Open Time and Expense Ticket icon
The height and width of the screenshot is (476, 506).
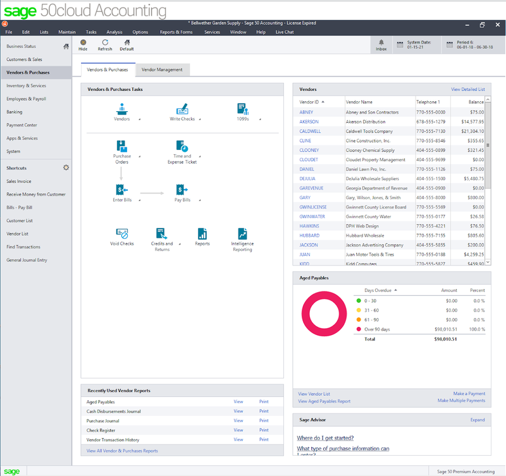coord(182,146)
